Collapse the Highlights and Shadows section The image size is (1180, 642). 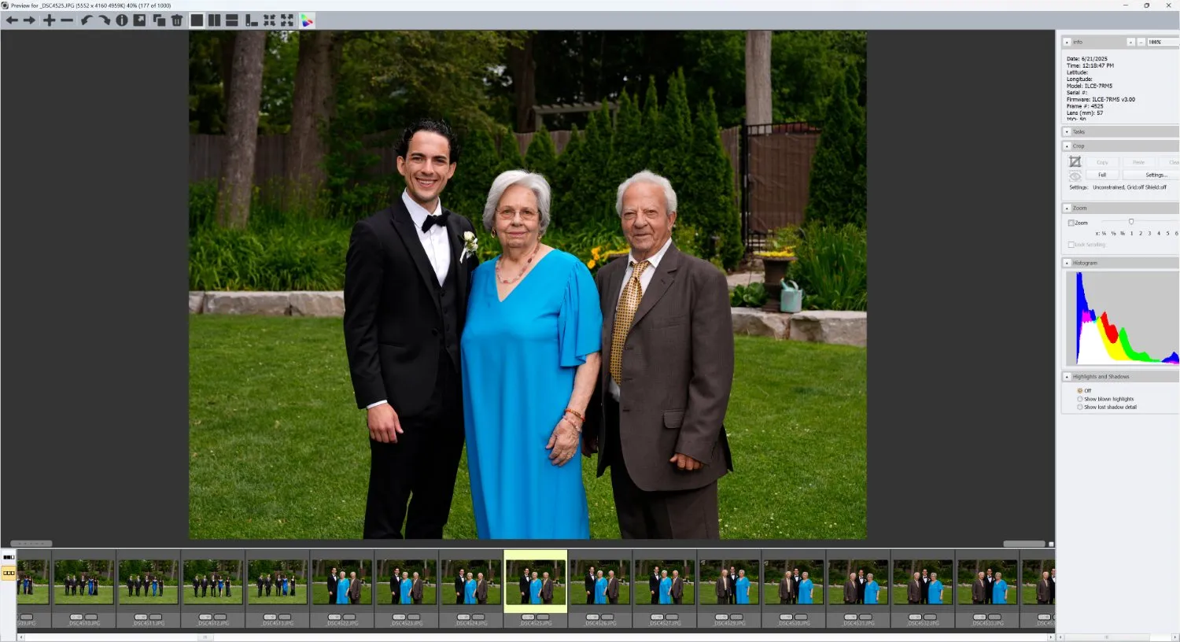[1068, 376]
